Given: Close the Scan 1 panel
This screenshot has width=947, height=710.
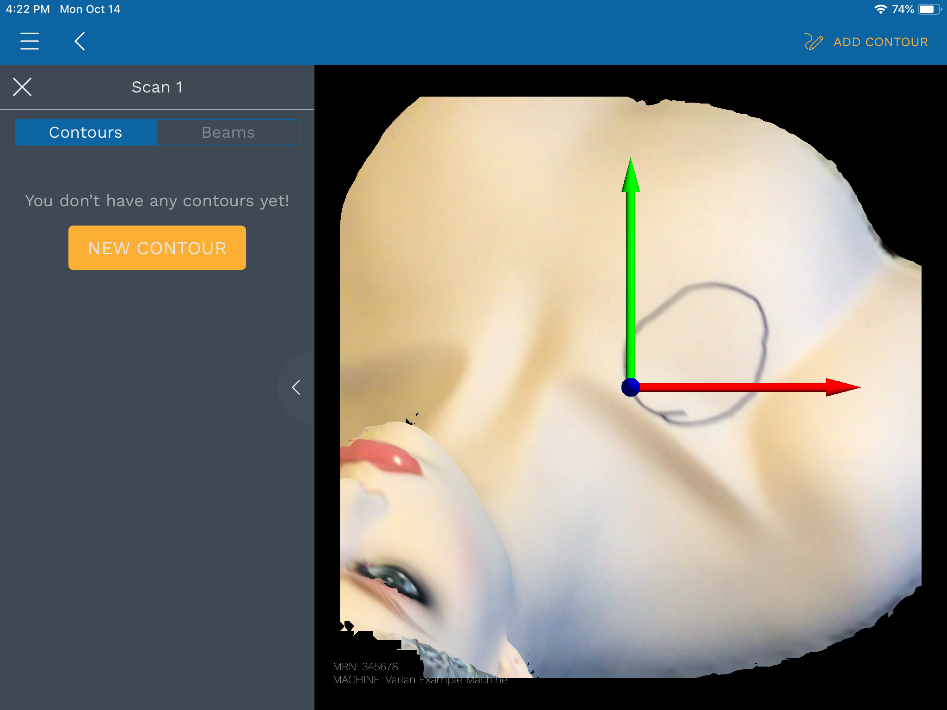Looking at the screenshot, I should tap(22, 87).
